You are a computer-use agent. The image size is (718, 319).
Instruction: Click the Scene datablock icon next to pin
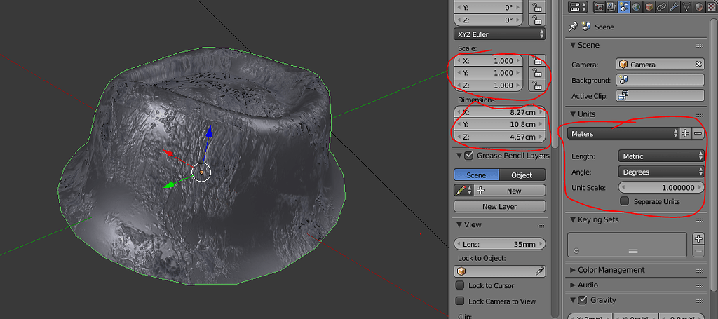(585, 27)
